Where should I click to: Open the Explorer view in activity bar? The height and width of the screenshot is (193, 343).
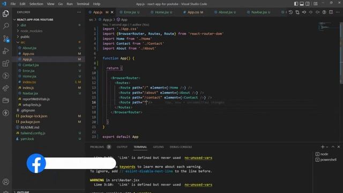[x=6, y=13]
